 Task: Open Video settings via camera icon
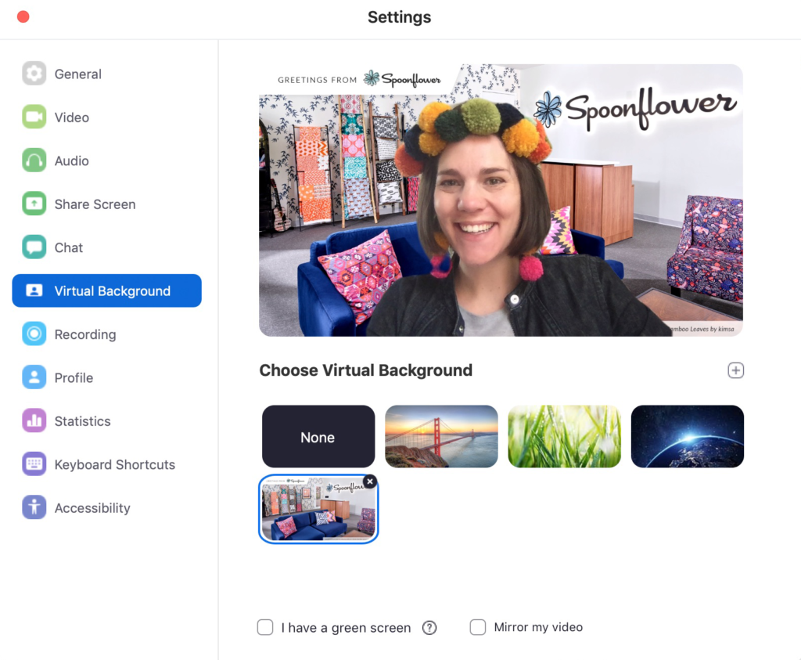pyautogui.click(x=34, y=117)
